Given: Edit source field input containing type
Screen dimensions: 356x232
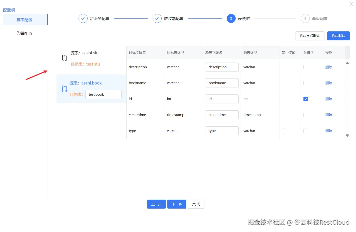Looking at the screenshot, I should pos(222,131).
